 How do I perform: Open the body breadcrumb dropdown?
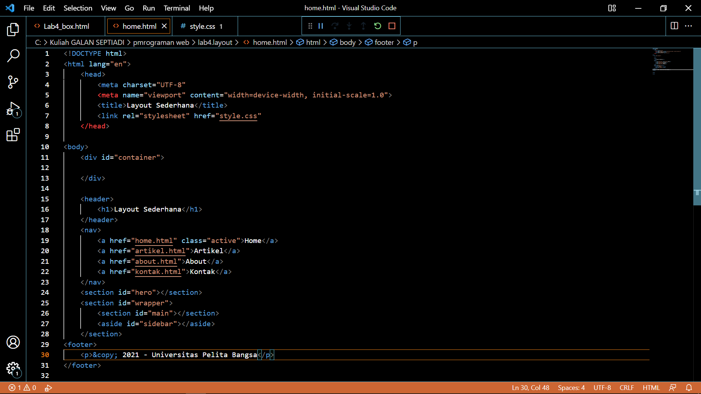tap(347, 42)
